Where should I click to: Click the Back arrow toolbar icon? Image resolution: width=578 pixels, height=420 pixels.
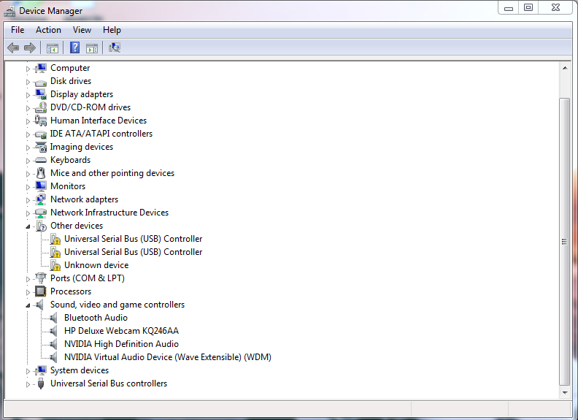13,47
